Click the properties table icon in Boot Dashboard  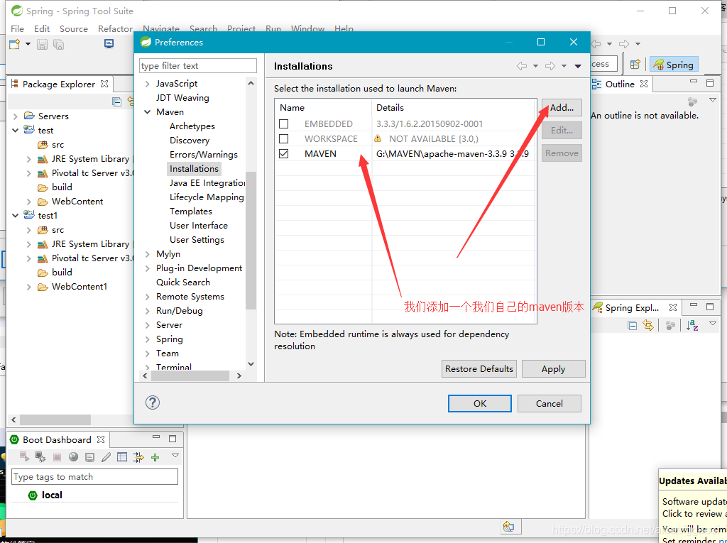point(122,457)
